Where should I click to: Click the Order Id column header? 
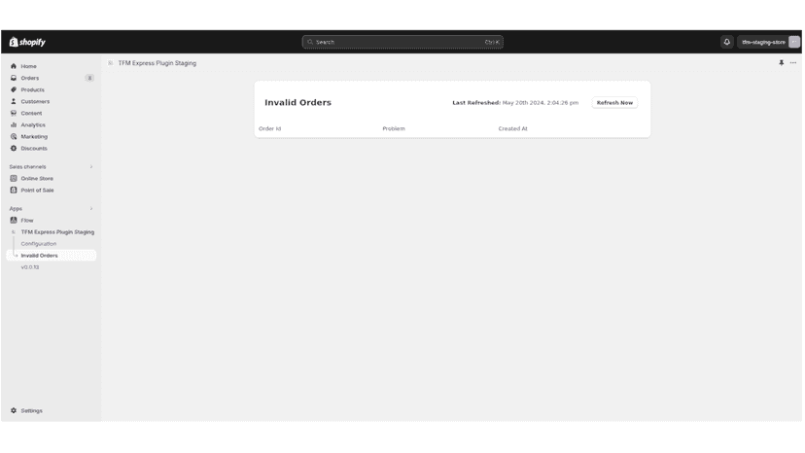click(270, 129)
